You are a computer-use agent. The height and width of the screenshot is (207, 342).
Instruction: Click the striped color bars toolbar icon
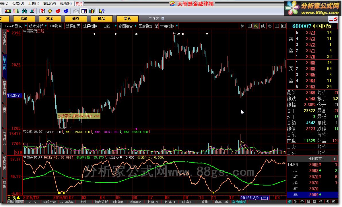16,11
